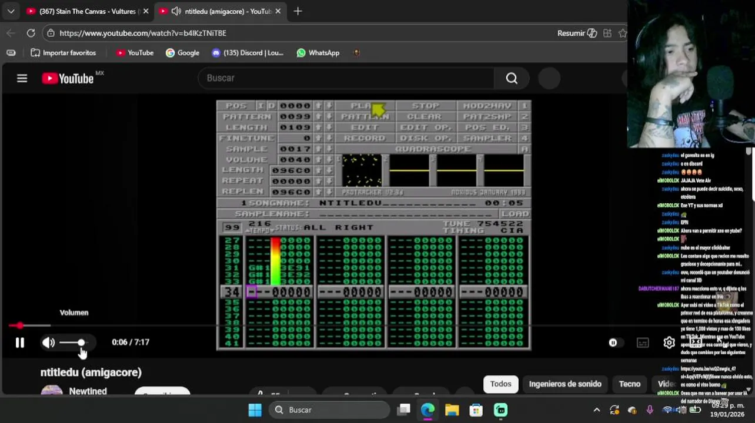This screenshot has width=755, height=423.
Task: Open the last unlabeled bookmark icon
Action: (356, 53)
